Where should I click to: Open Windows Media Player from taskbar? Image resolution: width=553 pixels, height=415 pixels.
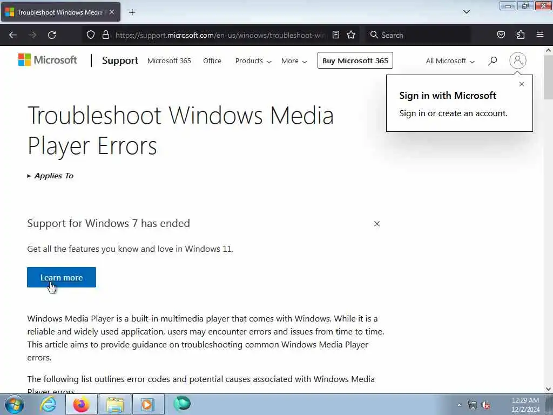[148, 404]
